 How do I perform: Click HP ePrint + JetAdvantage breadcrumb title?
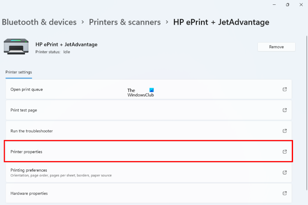221,22
